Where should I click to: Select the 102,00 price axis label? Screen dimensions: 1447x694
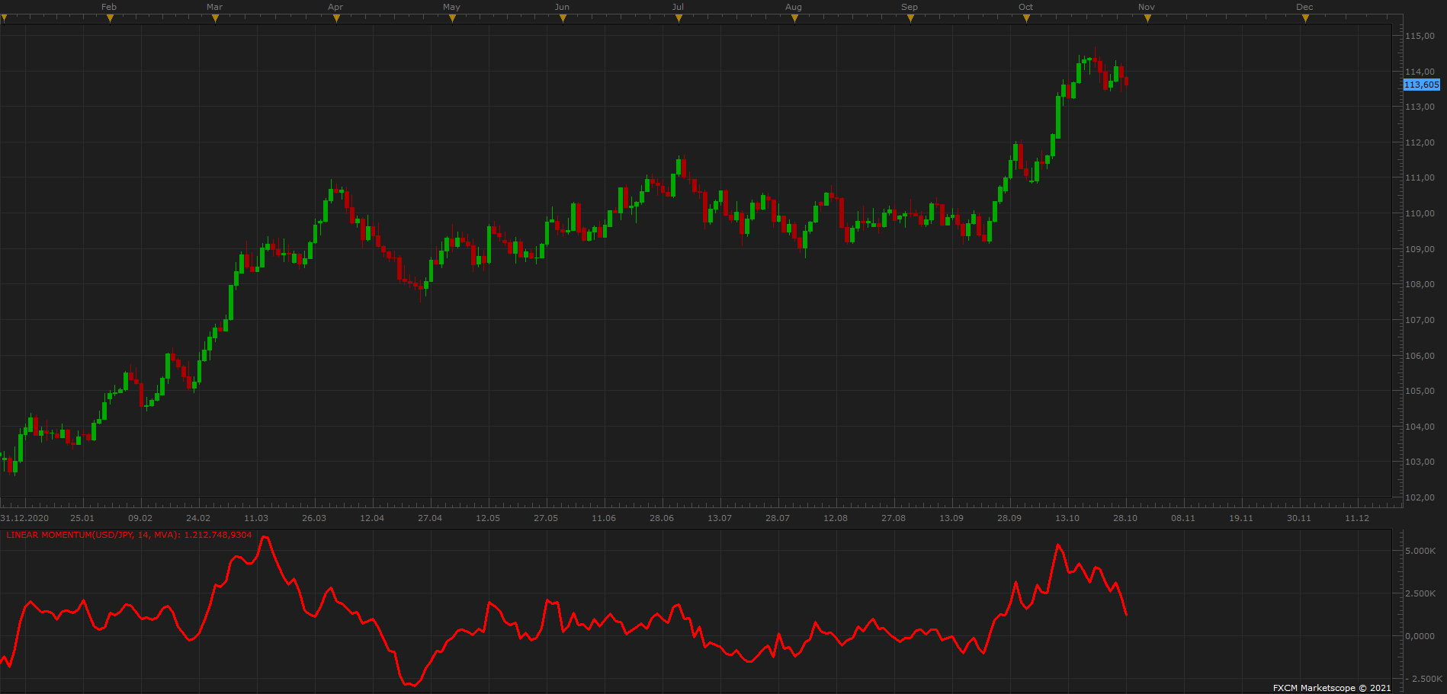1420,497
